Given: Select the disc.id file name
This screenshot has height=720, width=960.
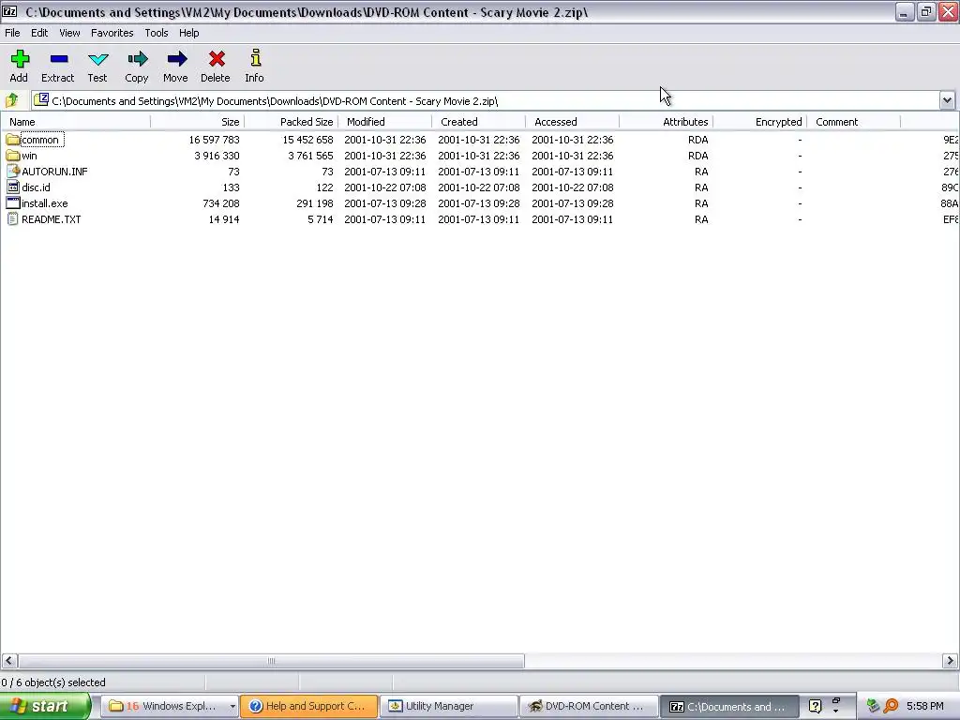Looking at the screenshot, I should pos(37,187).
